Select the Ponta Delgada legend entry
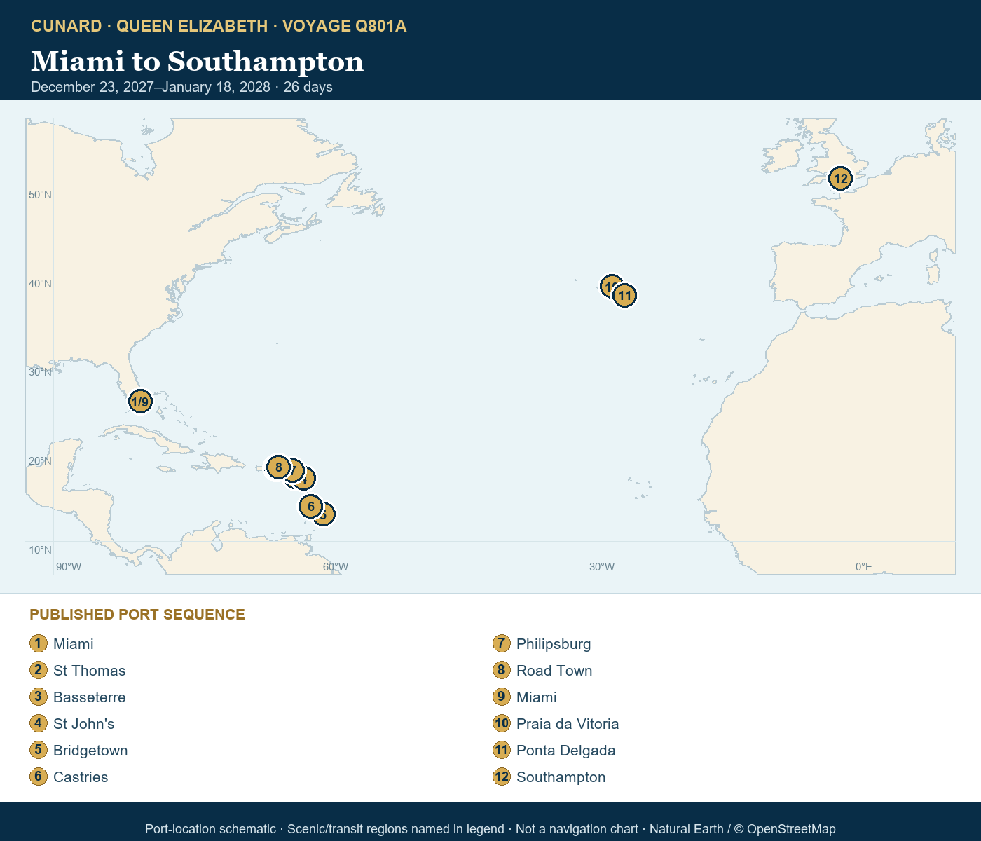 tap(566, 751)
